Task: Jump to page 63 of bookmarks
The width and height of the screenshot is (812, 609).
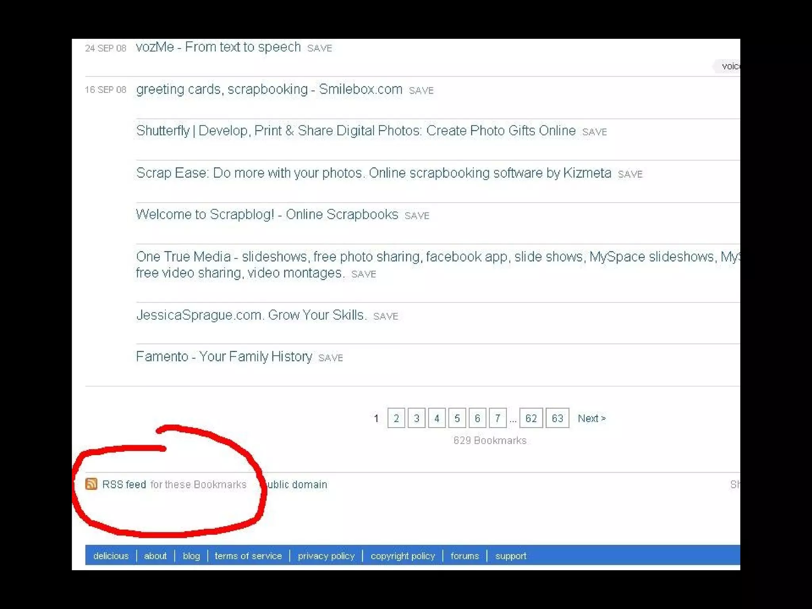Action: 557,418
